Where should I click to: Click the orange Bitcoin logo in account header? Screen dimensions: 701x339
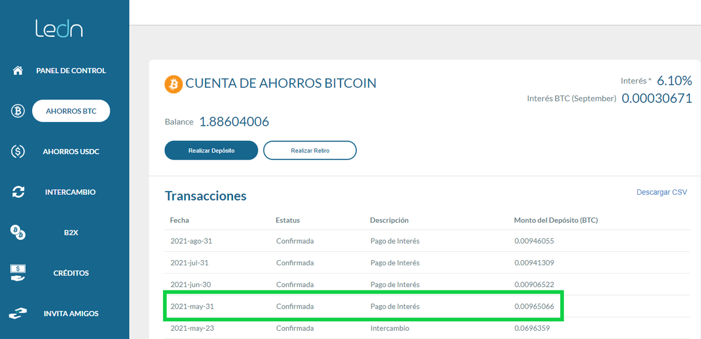click(173, 84)
